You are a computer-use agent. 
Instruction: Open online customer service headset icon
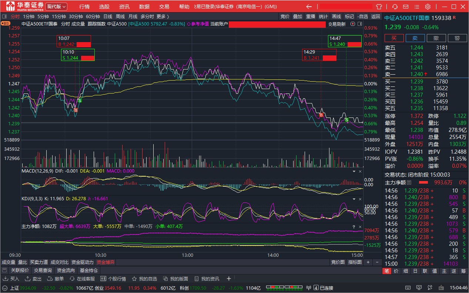click(x=395, y=7)
